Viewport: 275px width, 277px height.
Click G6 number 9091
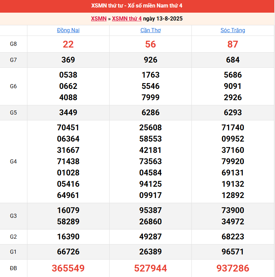click(233, 86)
